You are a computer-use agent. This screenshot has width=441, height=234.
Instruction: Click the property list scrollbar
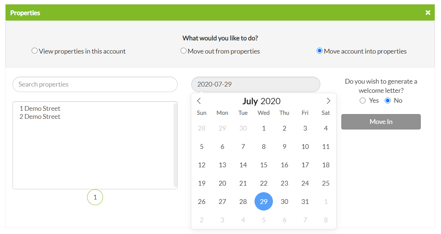point(175,145)
